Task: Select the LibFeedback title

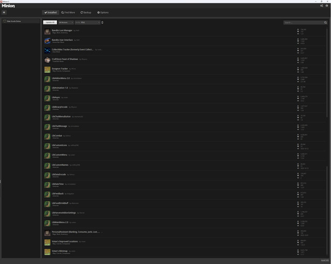Action: pyautogui.click(x=58, y=194)
